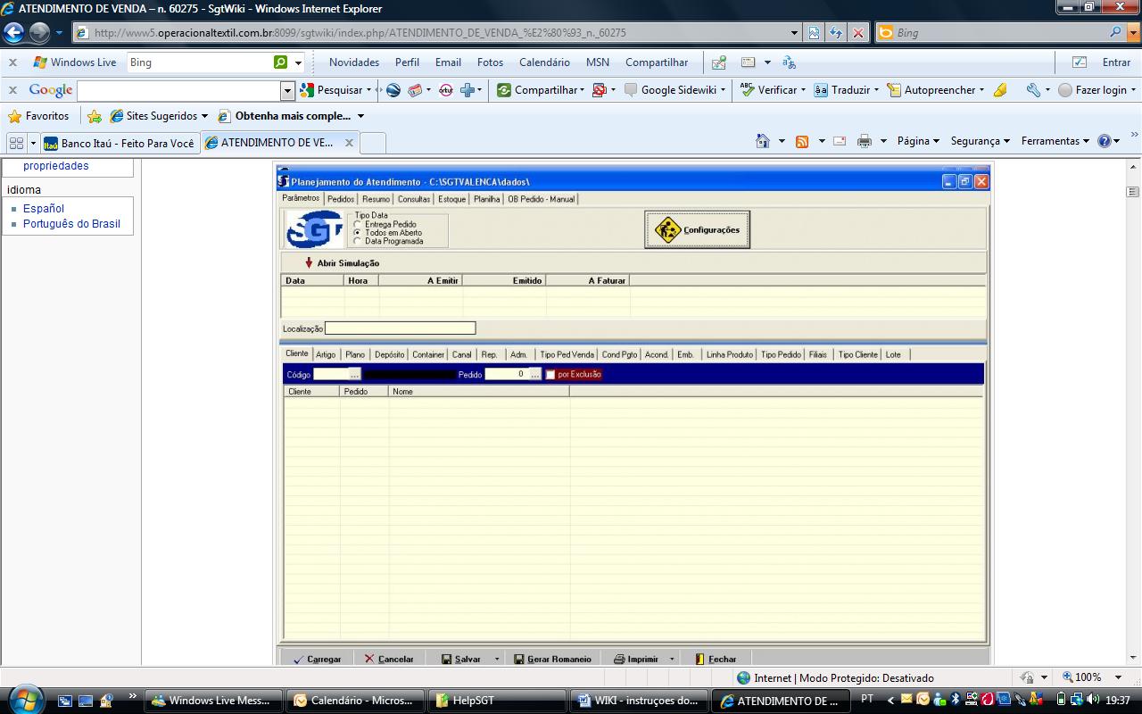
Task: Toggle the por Exclusão checkbox
Action: point(550,375)
